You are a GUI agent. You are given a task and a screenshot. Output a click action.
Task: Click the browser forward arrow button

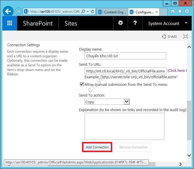[18, 12]
